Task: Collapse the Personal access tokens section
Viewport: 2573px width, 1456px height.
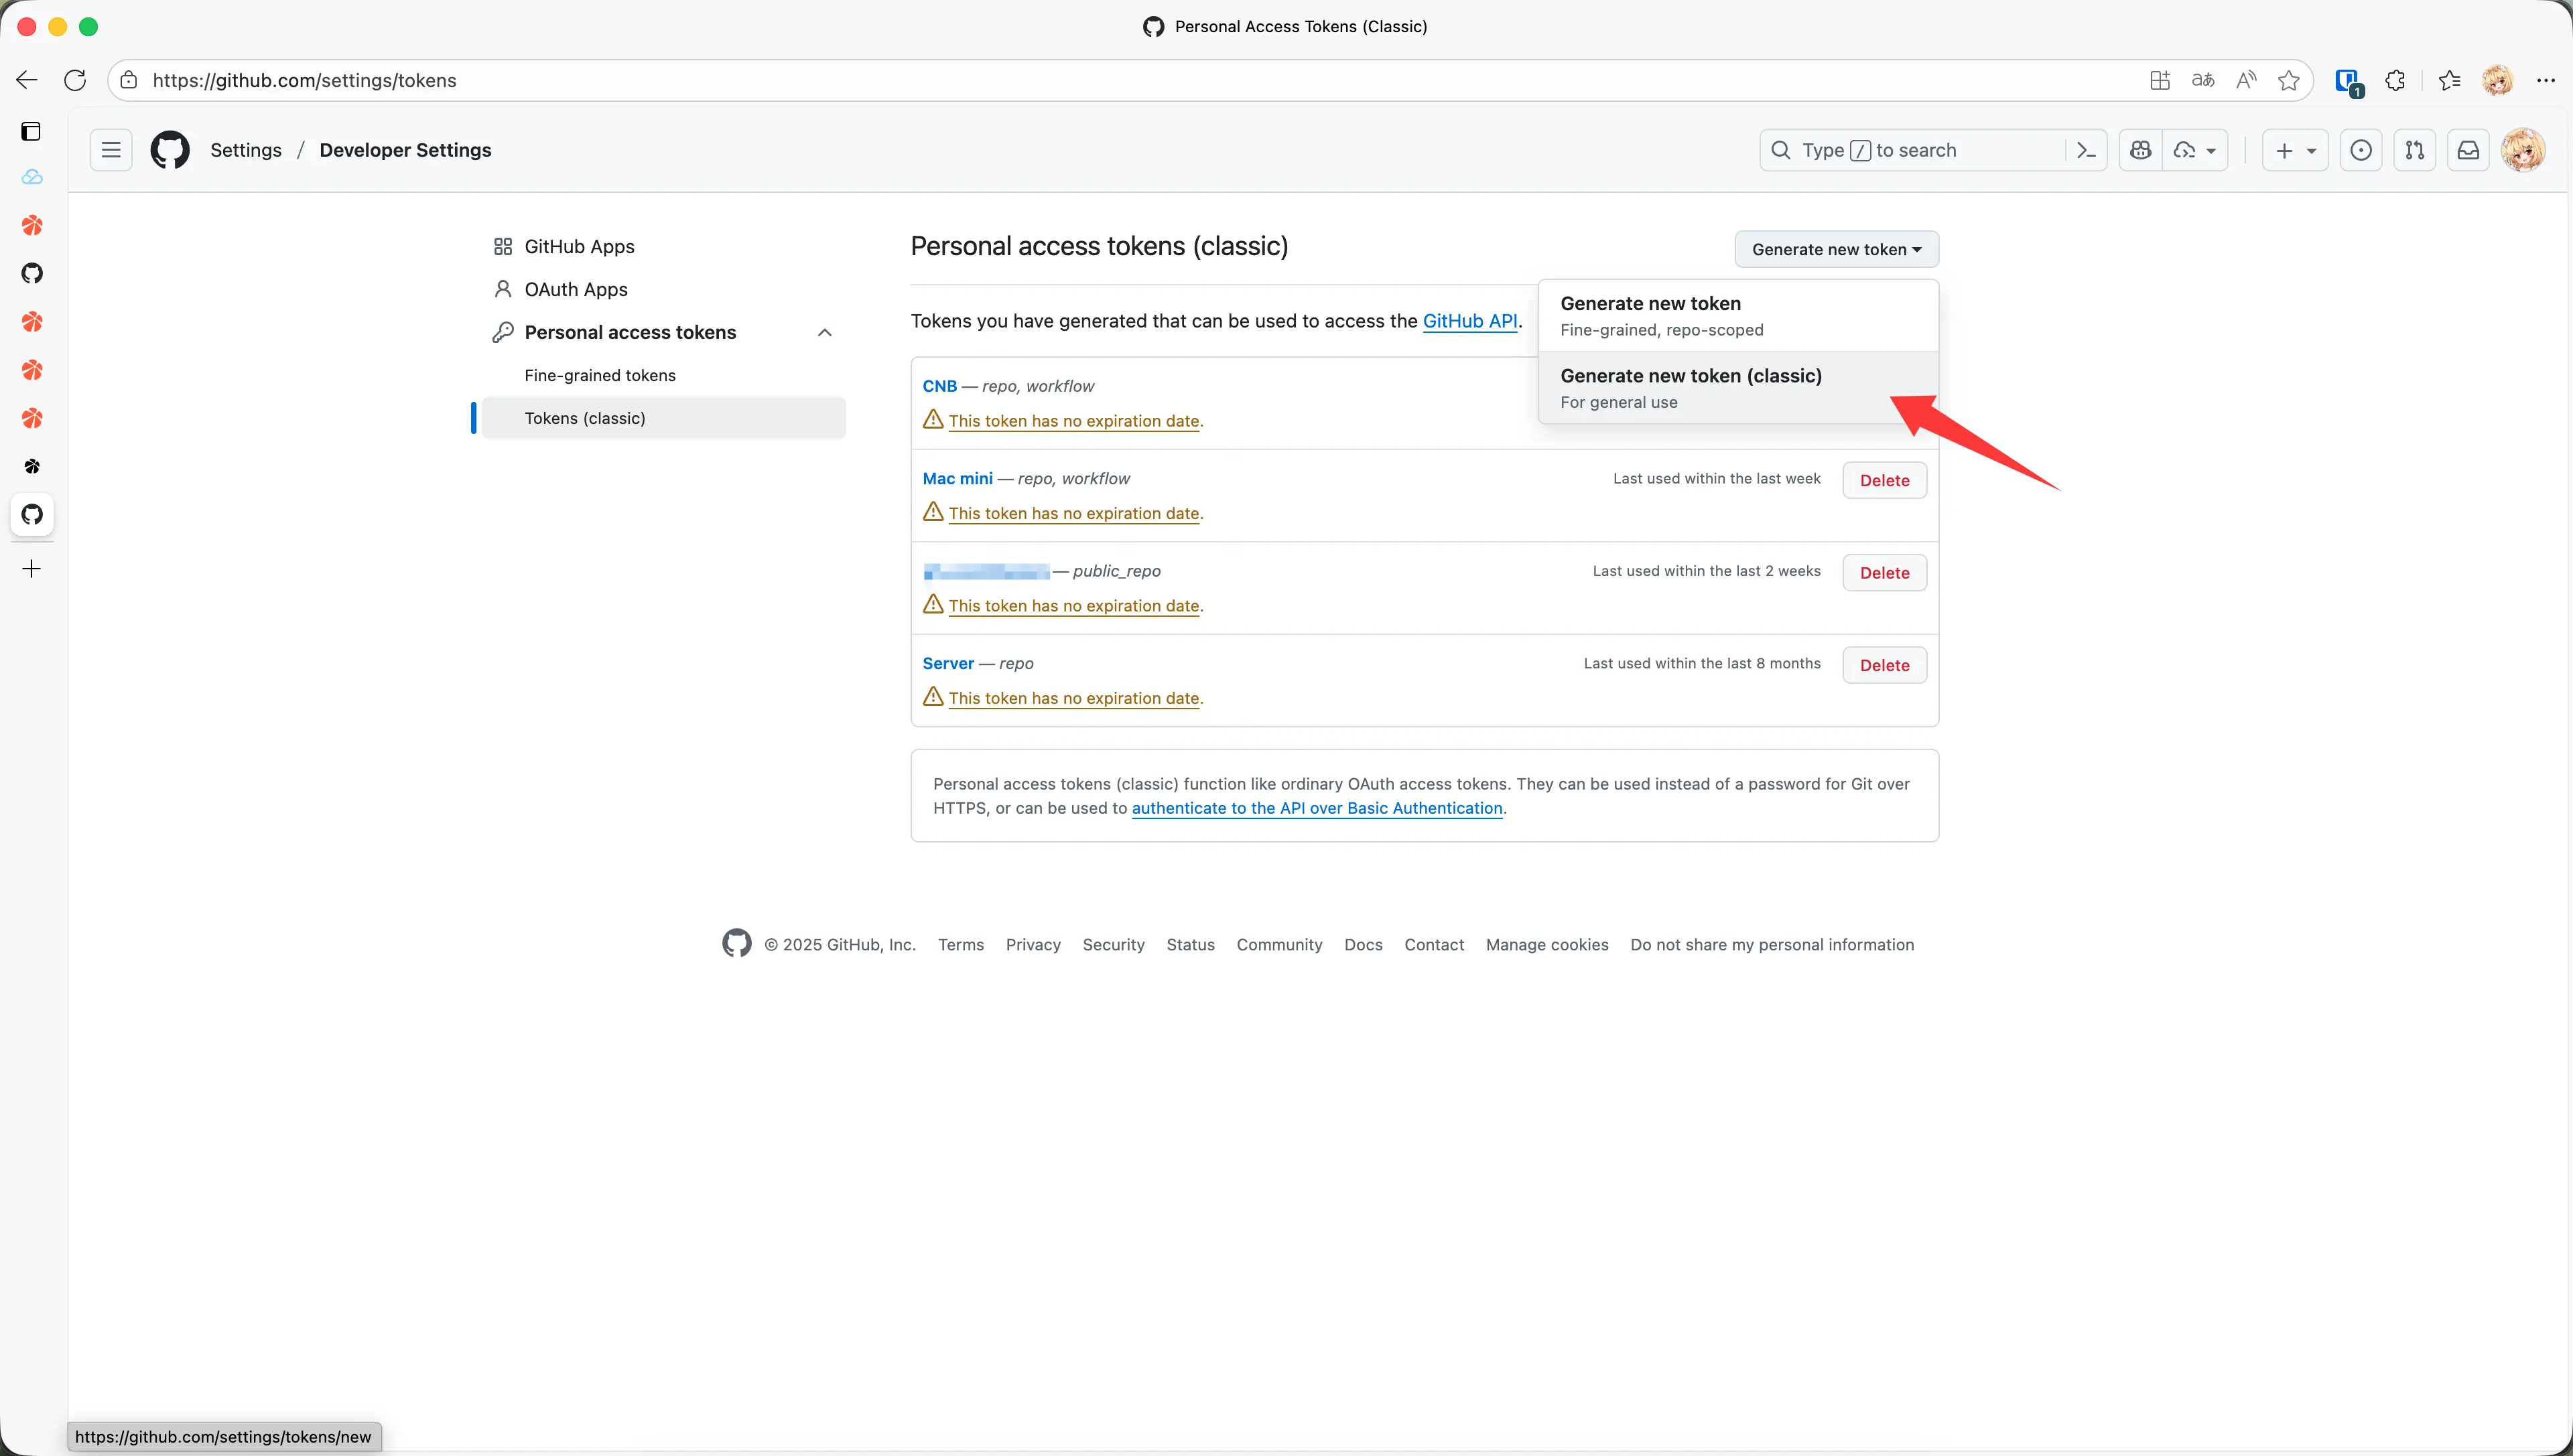Action: click(x=824, y=332)
